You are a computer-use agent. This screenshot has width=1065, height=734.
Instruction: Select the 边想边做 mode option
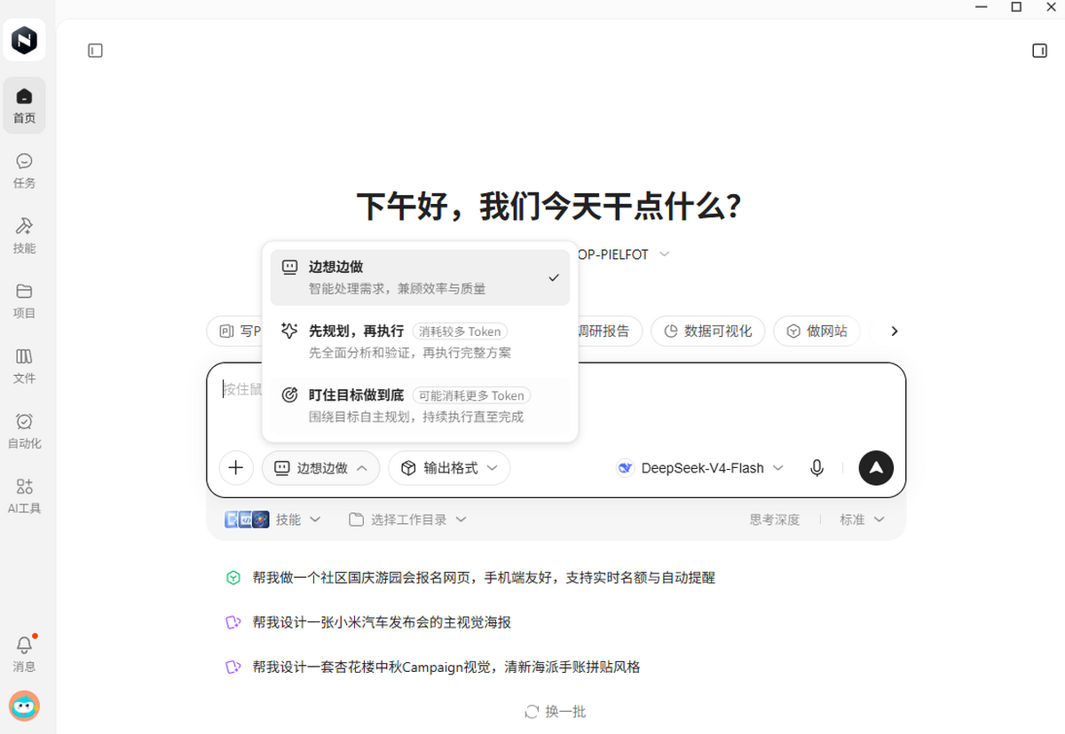pyautogui.click(x=420, y=277)
